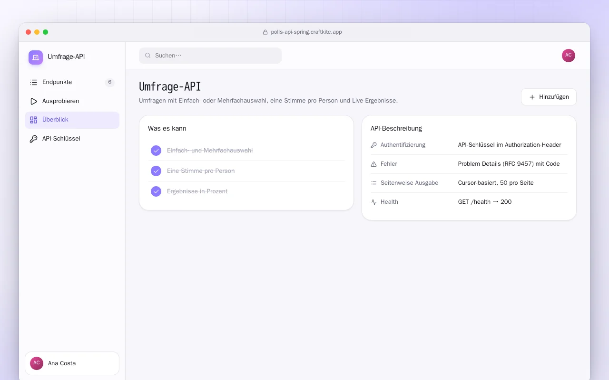Open the AC avatar in the top bar
Image resolution: width=609 pixels, height=380 pixels.
click(x=569, y=56)
